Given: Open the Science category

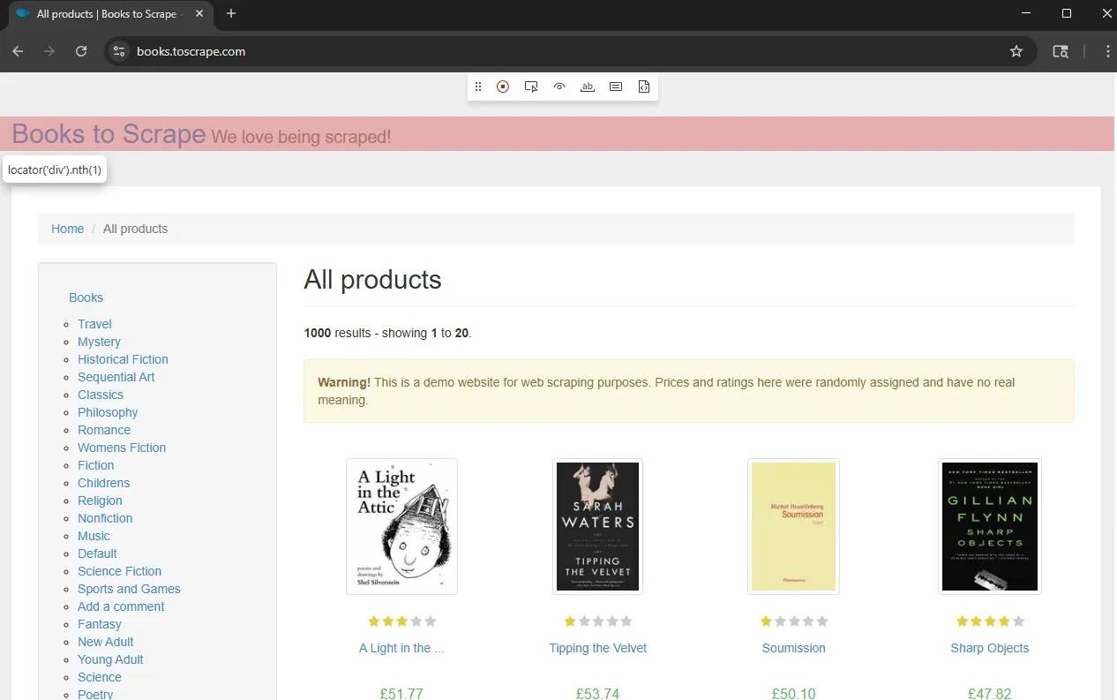Looking at the screenshot, I should [x=99, y=677].
